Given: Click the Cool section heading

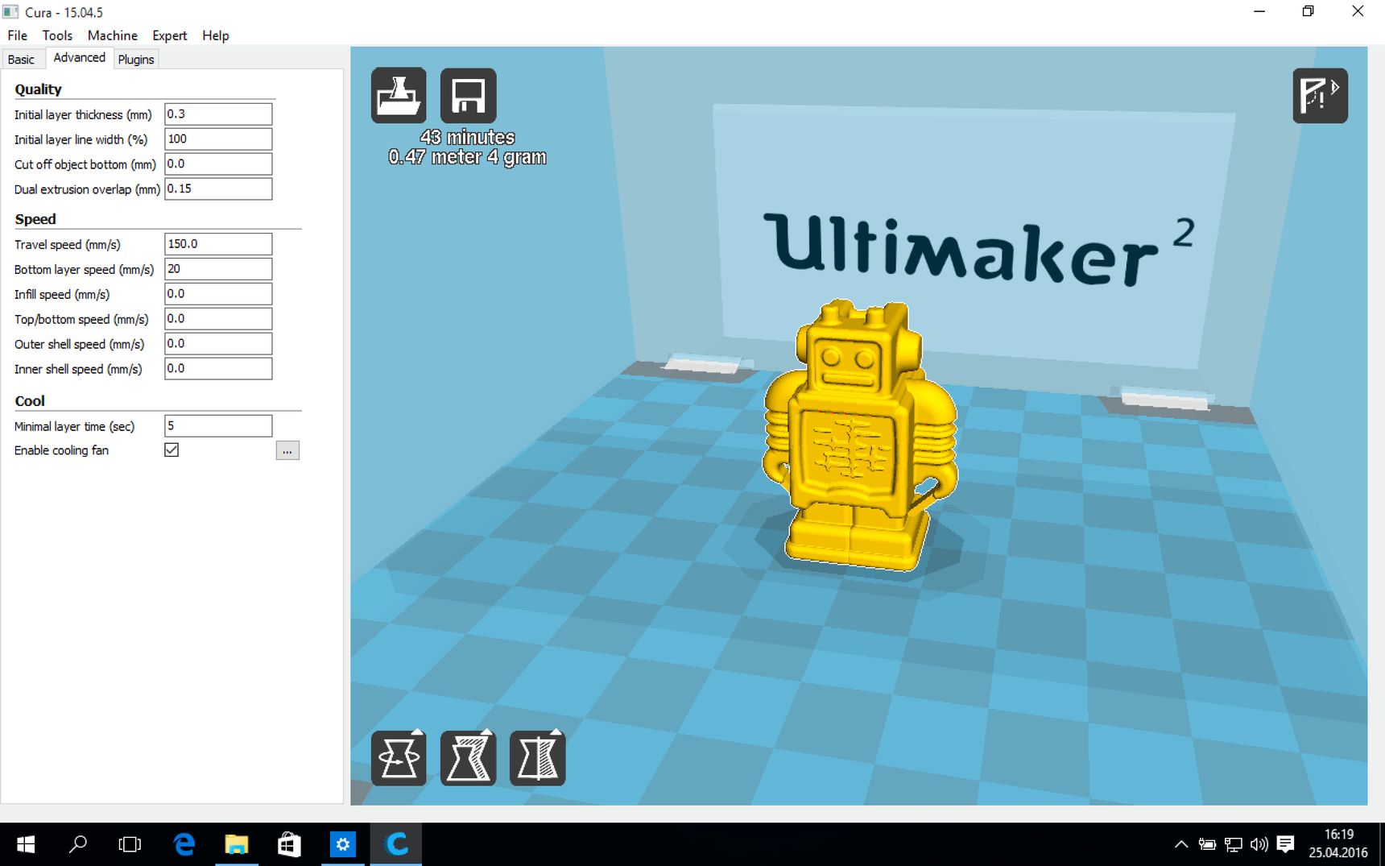Looking at the screenshot, I should [30, 401].
